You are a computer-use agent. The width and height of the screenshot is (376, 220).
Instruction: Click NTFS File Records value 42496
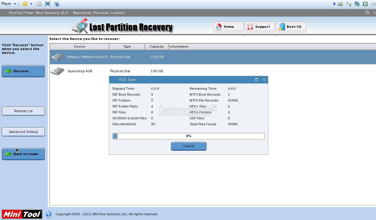click(233, 100)
